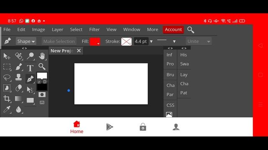Select the Eraser tool
Image resolution: width=268 pixels, height=150 pixels.
18,88
